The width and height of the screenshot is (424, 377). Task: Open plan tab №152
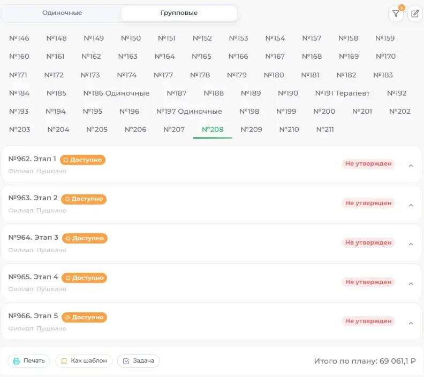coord(202,38)
